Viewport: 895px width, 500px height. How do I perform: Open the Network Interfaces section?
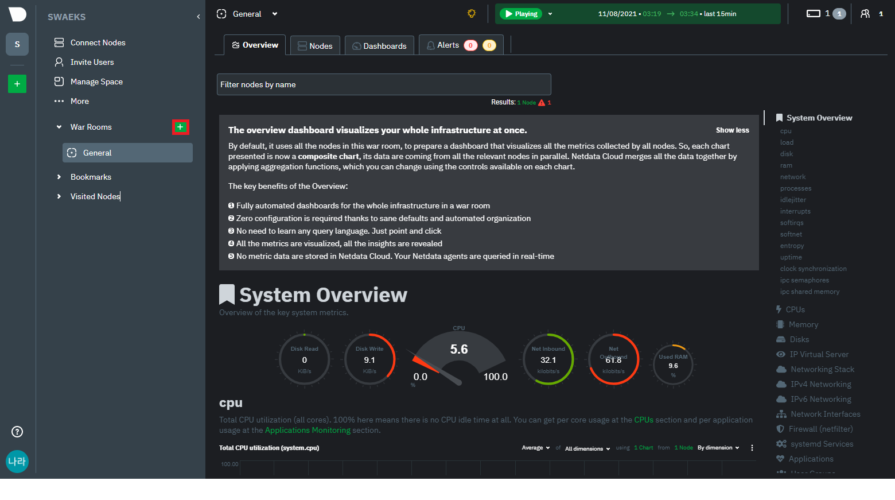(x=818, y=414)
